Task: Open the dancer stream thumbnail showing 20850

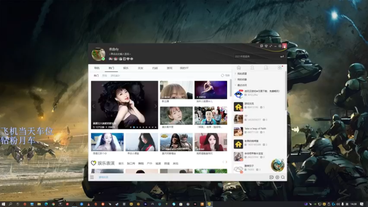Action: [211, 90]
